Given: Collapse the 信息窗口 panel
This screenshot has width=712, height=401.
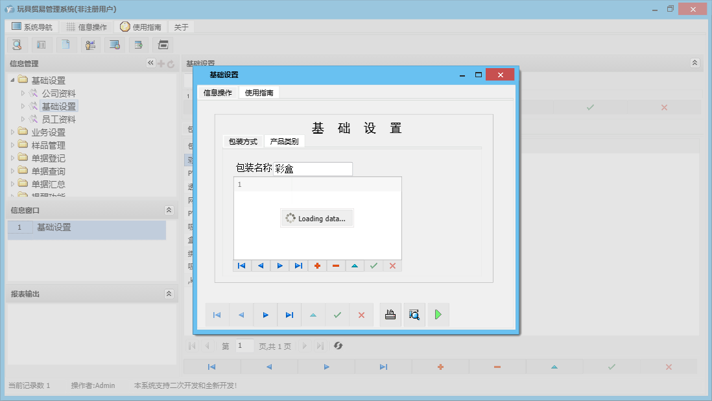Looking at the screenshot, I should coord(169,210).
